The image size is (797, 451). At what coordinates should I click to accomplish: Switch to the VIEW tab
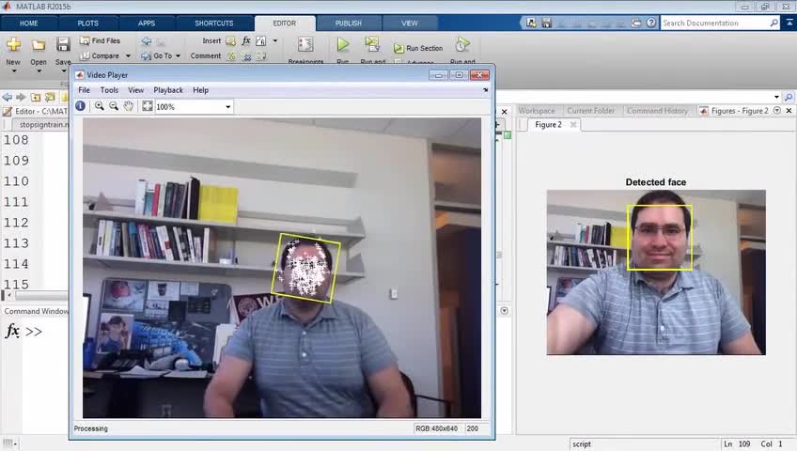(x=410, y=23)
